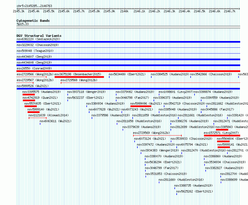
Task: Click esv1572571 (Levy2007) label
Action: coord(222,133)
